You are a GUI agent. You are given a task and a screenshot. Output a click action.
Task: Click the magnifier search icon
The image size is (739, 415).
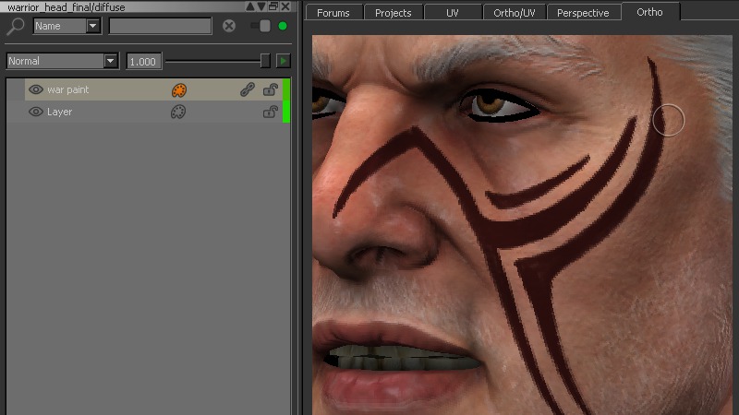[15, 27]
